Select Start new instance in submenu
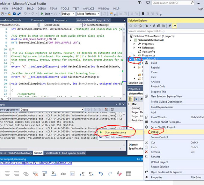204x185 pixels. click(120, 133)
